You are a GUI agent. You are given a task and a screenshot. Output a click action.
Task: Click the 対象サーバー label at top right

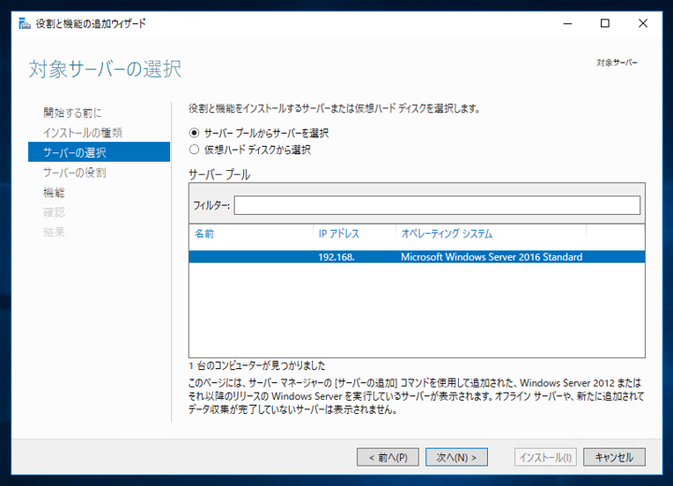click(617, 63)
